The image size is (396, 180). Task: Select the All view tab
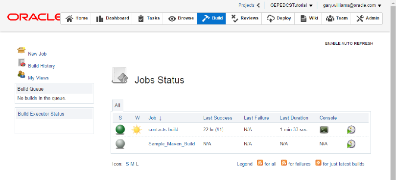pos(117,105)
